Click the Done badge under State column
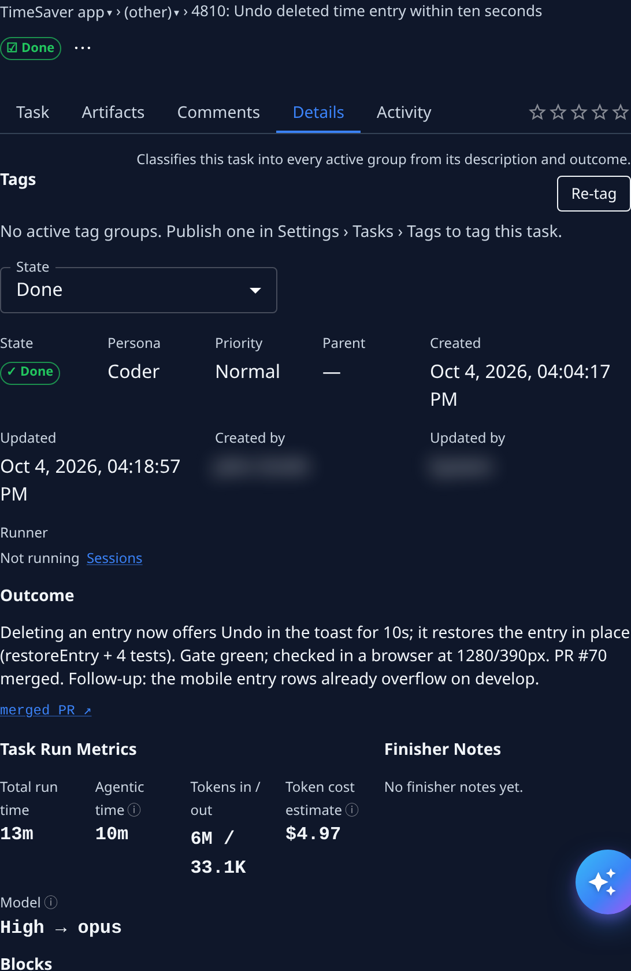631x971 pixels. click(30, 372)
